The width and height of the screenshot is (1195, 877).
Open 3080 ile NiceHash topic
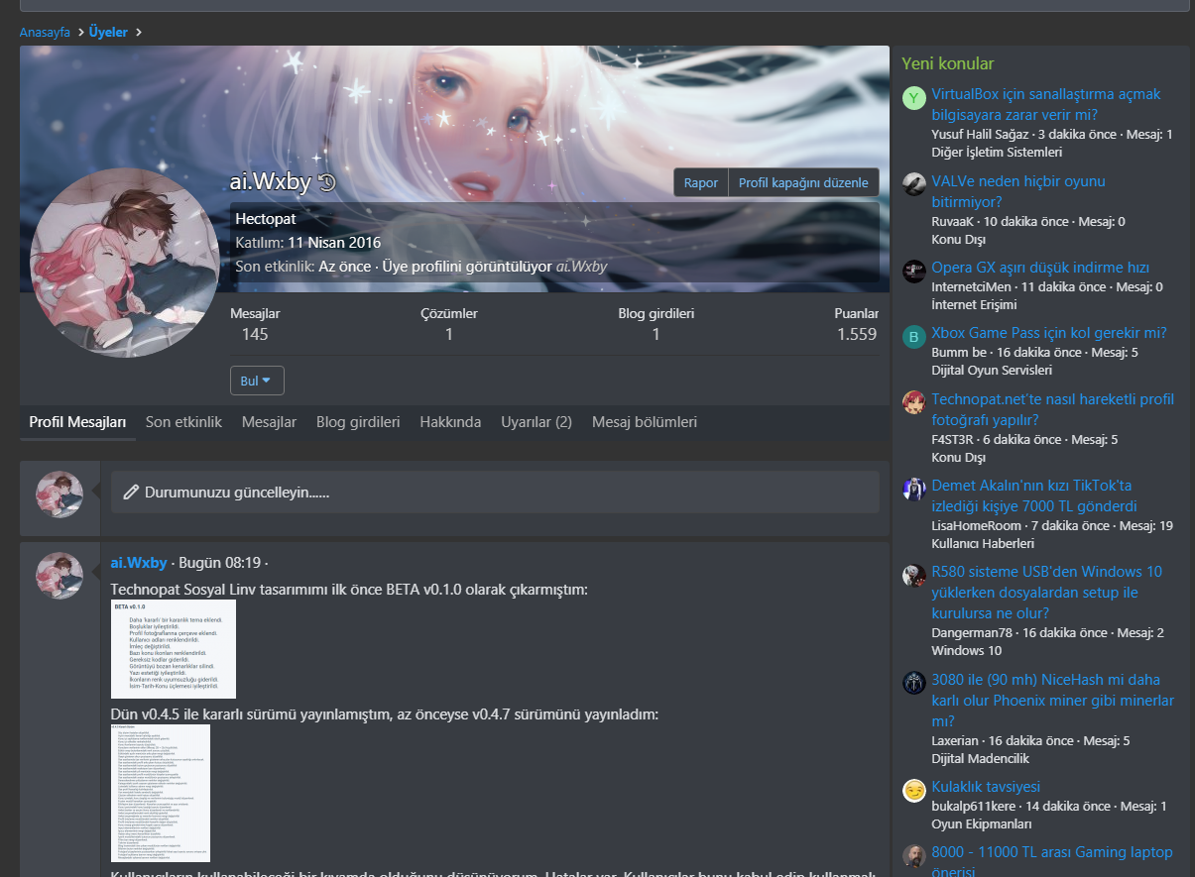(x=1053, y=701)
